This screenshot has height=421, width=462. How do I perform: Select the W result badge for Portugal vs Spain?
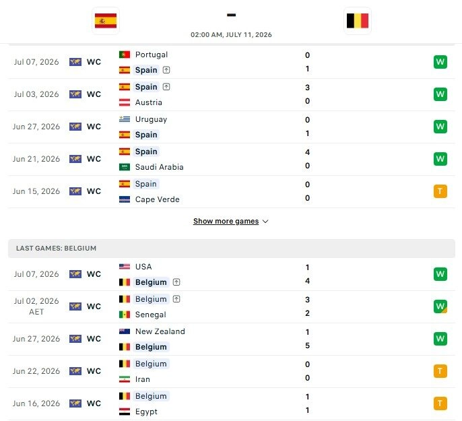440,62
